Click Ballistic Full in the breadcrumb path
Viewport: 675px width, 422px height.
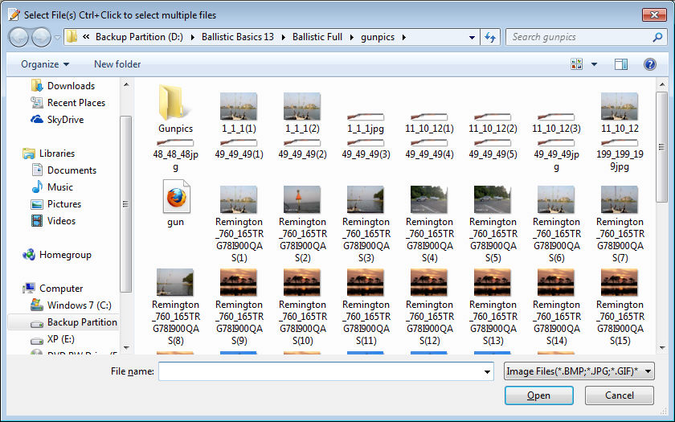point(318,37)
